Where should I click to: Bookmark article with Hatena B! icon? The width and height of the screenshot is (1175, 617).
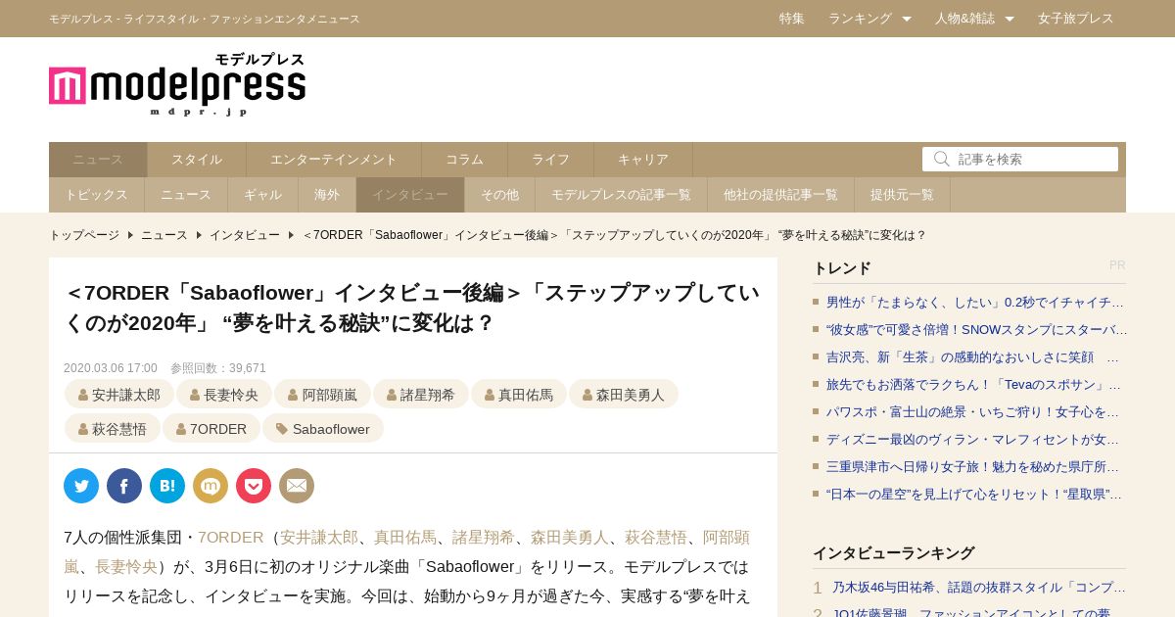(167, 486)
